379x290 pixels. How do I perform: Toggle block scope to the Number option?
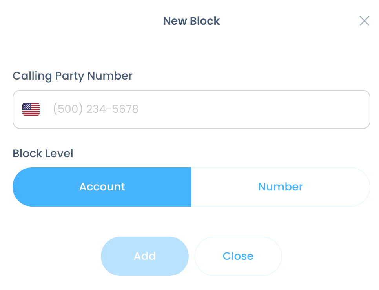[281, 187]
